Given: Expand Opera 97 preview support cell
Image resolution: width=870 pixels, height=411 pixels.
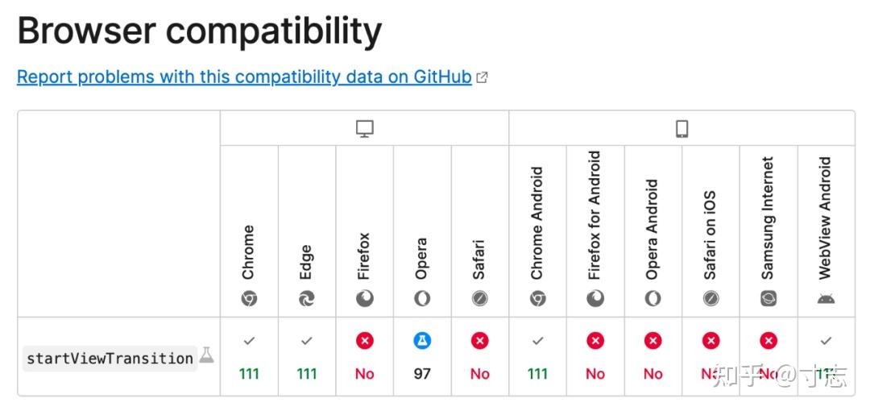Looking at the screenshot, I should point(422,357).
